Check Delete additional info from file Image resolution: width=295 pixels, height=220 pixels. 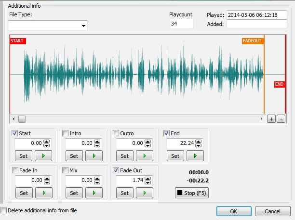point(3,210)
